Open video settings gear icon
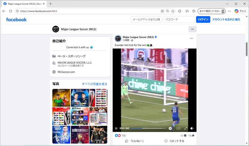The image size is (249, 146). click(170, 128)
